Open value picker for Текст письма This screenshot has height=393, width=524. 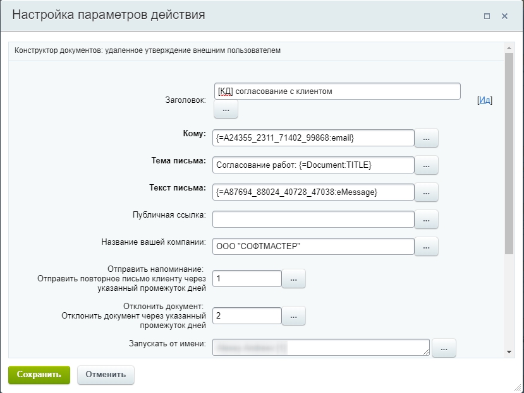pos(426,192)
